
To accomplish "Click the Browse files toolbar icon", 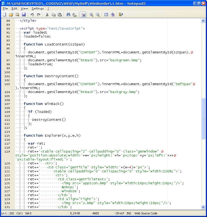I will point(17,15).
